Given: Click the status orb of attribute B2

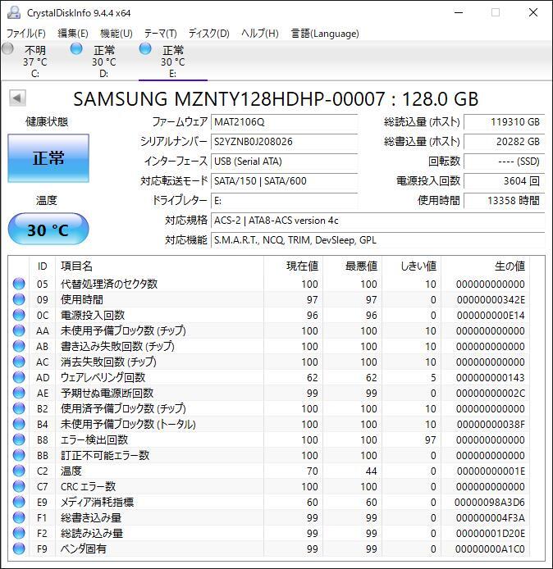Looking at the screenshot, I should [19, 408].
